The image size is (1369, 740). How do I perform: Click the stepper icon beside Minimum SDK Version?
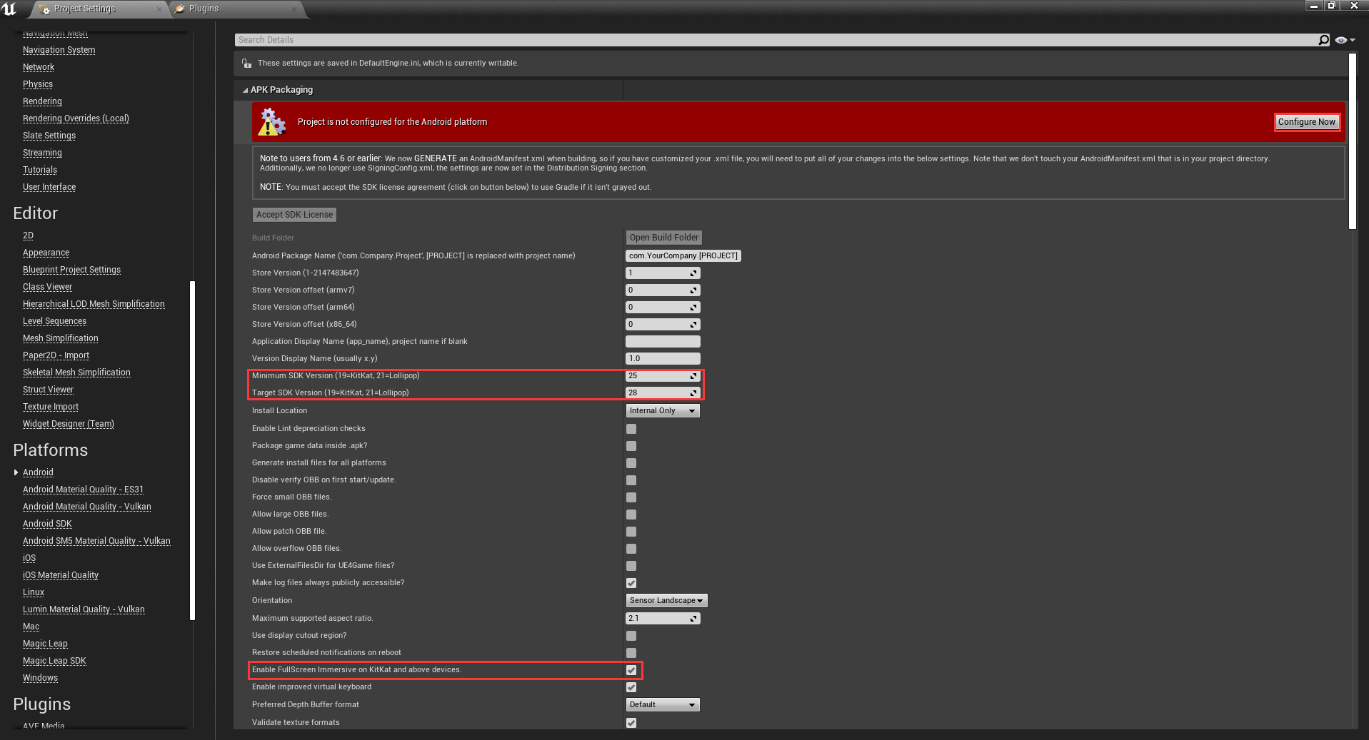tap(692, 375)
